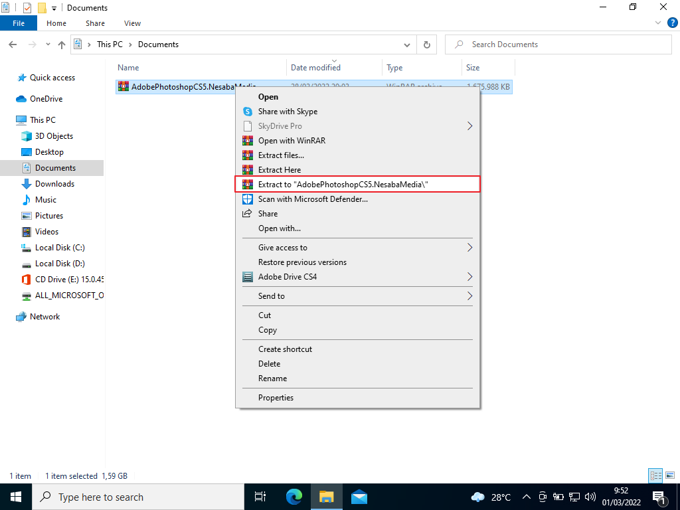Open Local Disk (D:) in sidebar
This screenshot has height=510, width=680.
tap(60, 264)
